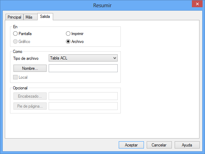Switch to the Principal tab
Viewport: 205px width, 154px height.
(x=14, y=17)
